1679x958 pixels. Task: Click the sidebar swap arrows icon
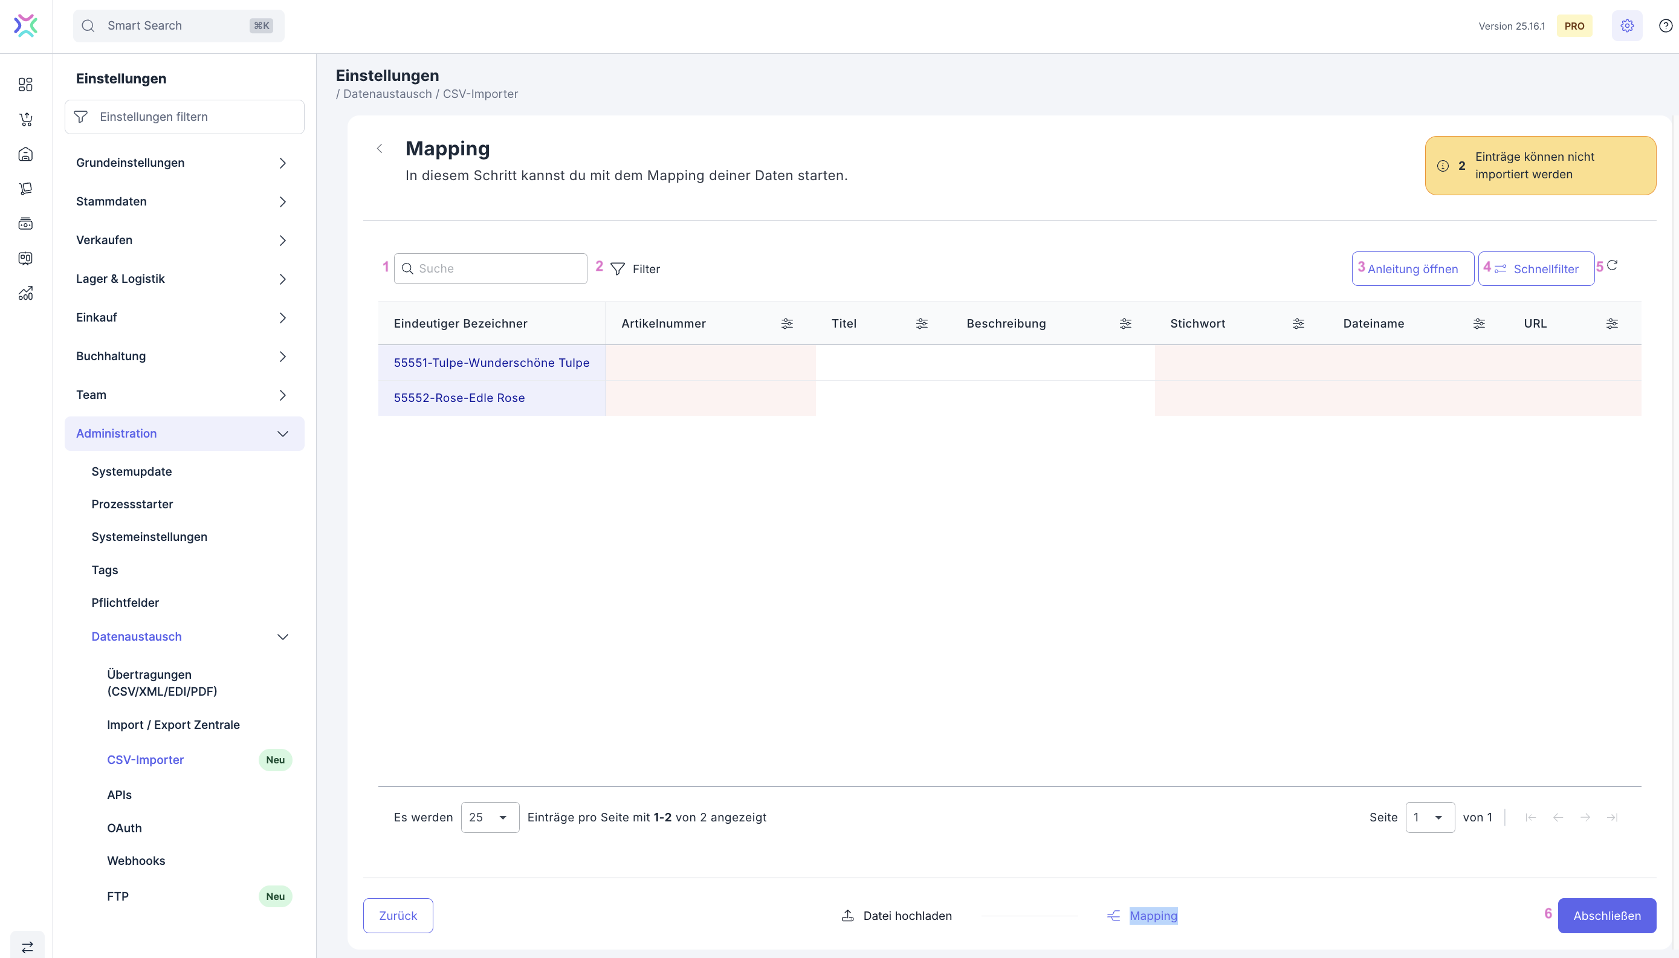click(x=27, y=947)
